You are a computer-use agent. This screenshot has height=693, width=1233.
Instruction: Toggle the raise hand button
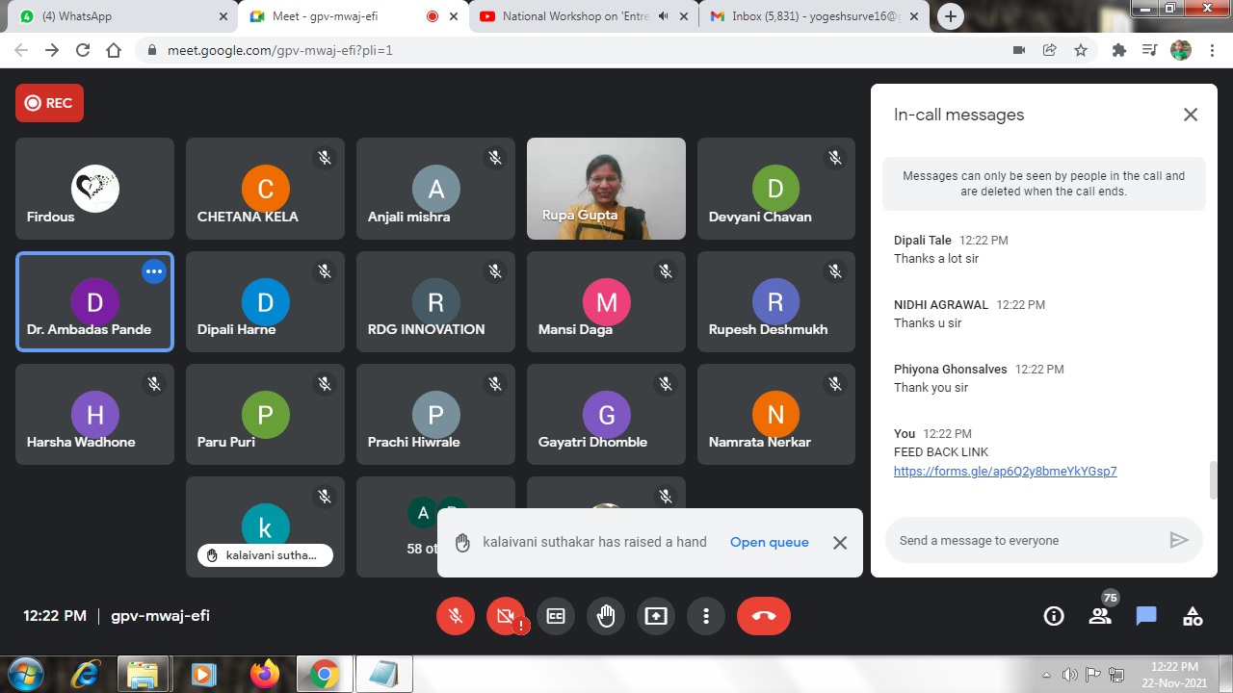606,616
